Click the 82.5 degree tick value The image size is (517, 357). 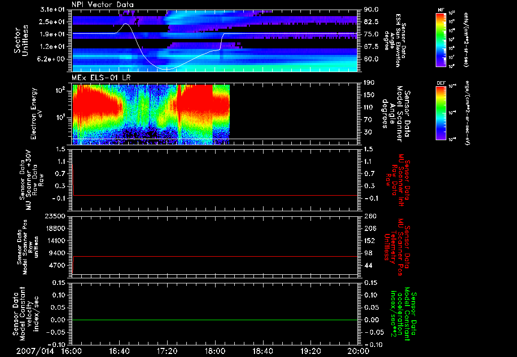[371, 22]
